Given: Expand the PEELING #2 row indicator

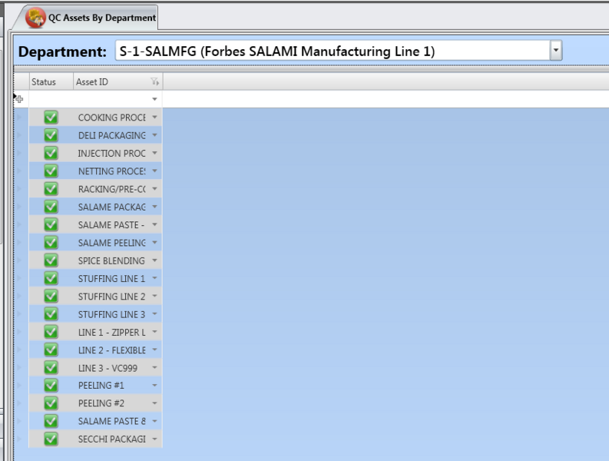Looking at the screenshot, I should (x=19, y=403).
